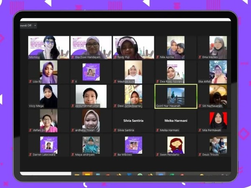Image resolution: width=251 pixels, height=188 pixels.
Task: Select Liza B's purple hijab photo
Action: tap(49, 72)
